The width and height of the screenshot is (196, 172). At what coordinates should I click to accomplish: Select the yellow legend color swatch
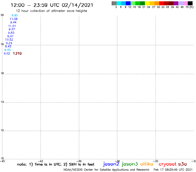147,3
